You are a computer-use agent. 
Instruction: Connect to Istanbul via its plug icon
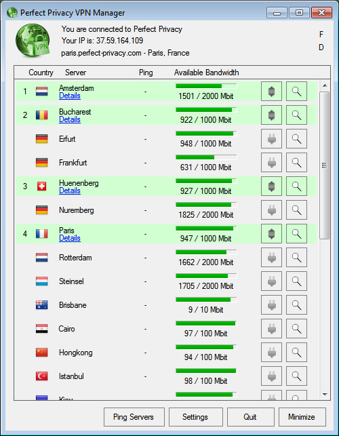point(271,376)
